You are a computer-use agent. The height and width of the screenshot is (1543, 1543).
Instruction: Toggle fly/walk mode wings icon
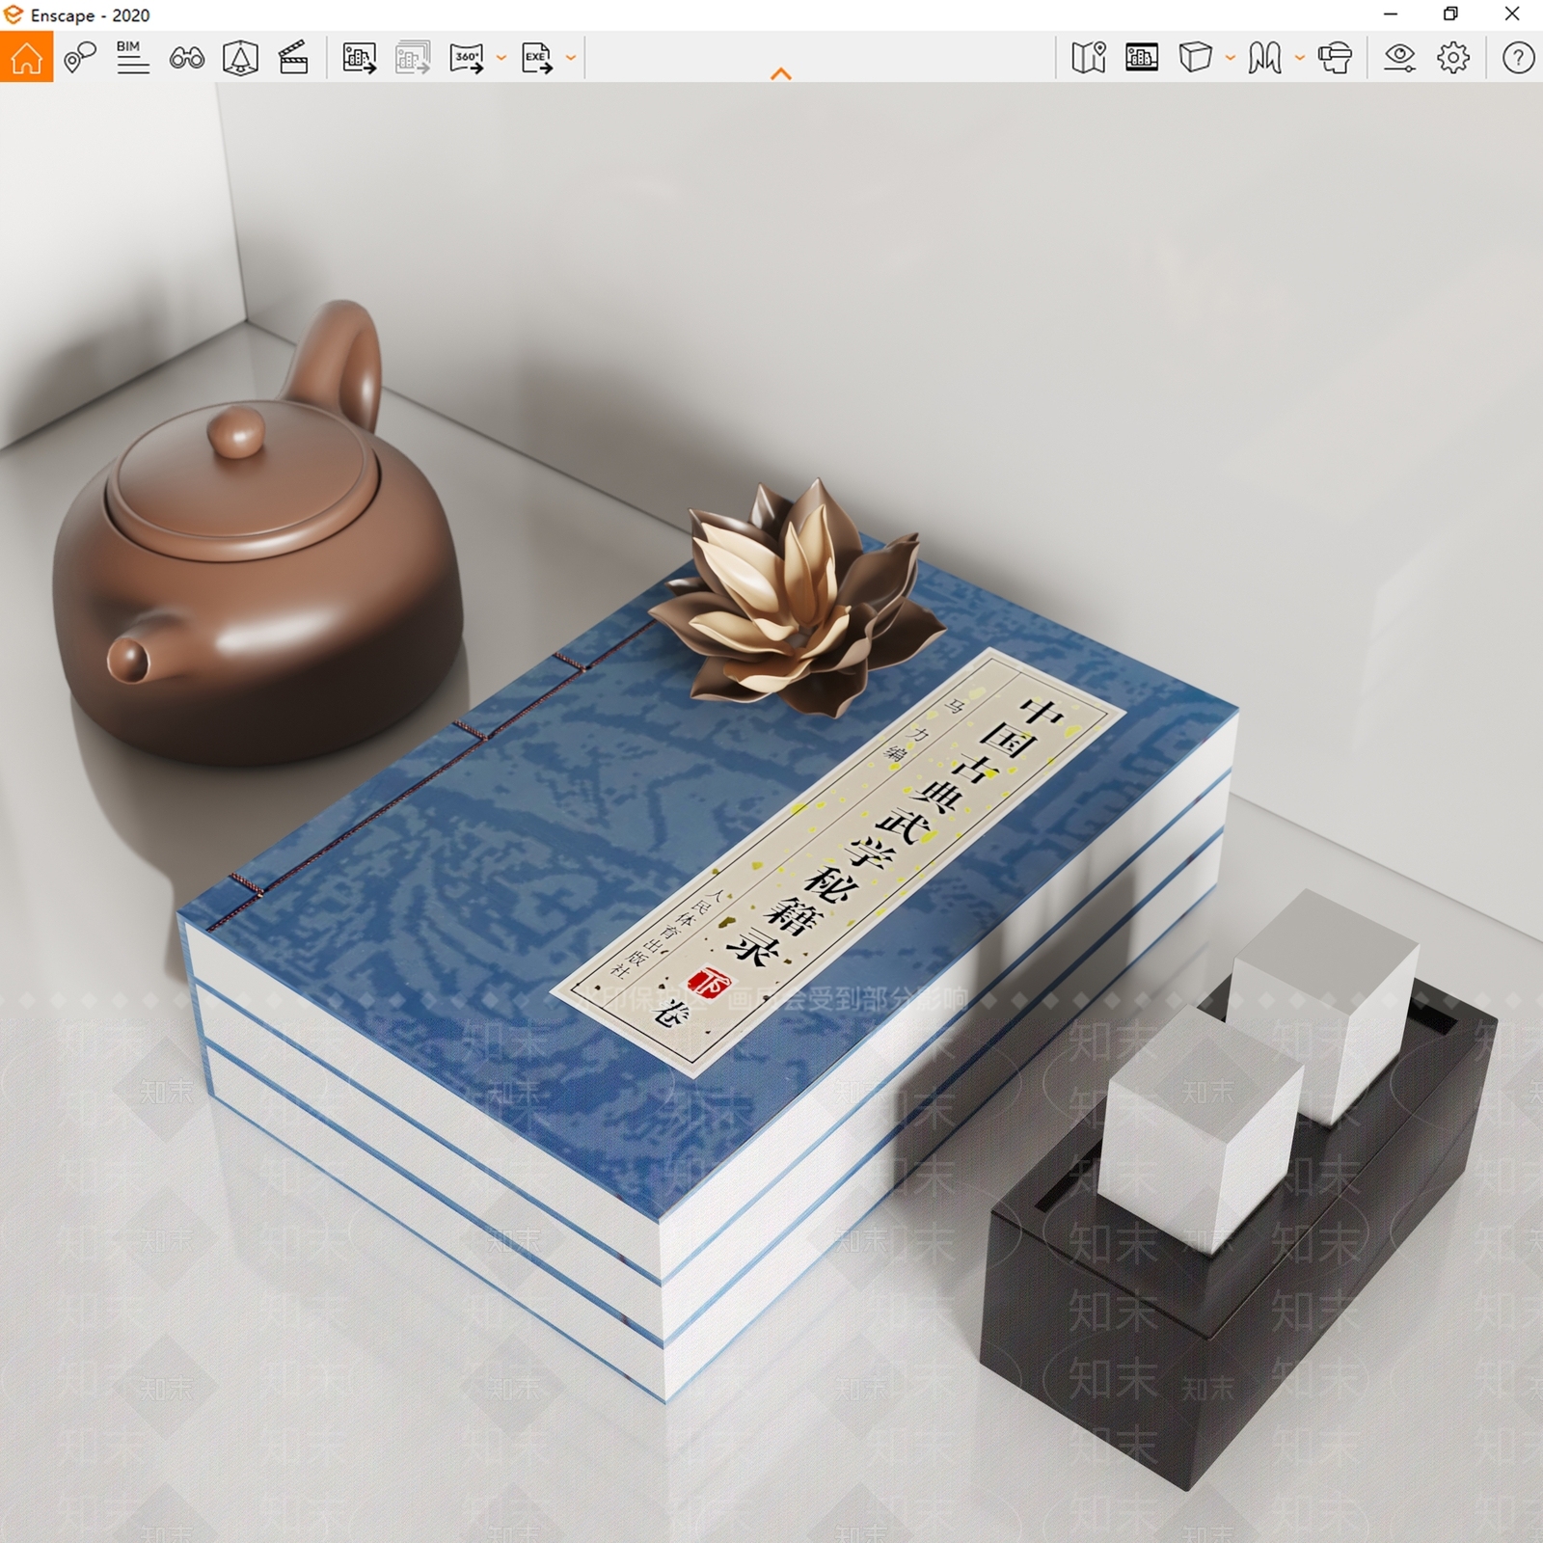click(1264, 58)
